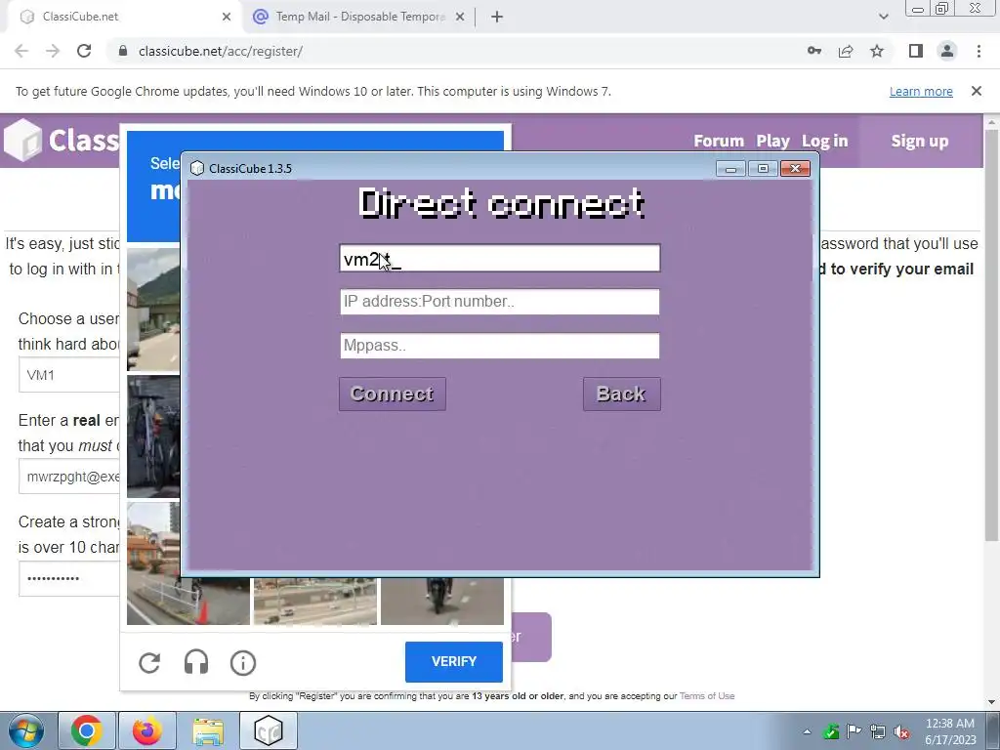
Task: Click the Action Center flag icon
Action: 854,731
